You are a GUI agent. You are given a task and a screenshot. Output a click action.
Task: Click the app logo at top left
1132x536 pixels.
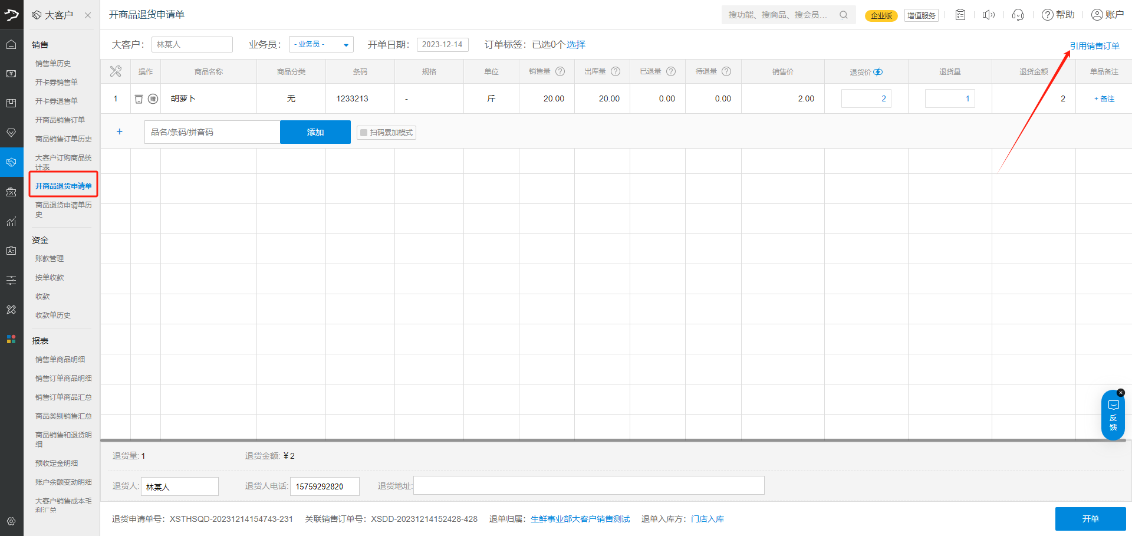pyautogui.click(x=11, y=14)
